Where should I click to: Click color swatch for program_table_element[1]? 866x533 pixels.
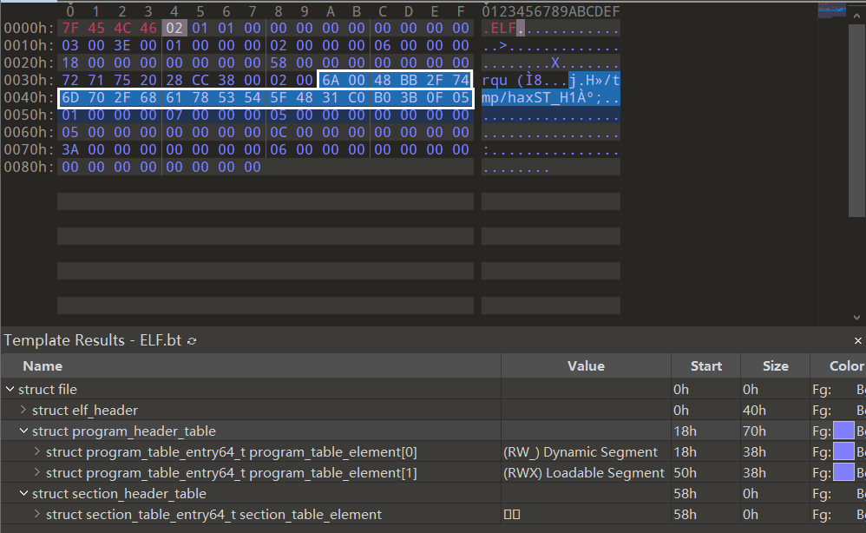pos(843,473)
